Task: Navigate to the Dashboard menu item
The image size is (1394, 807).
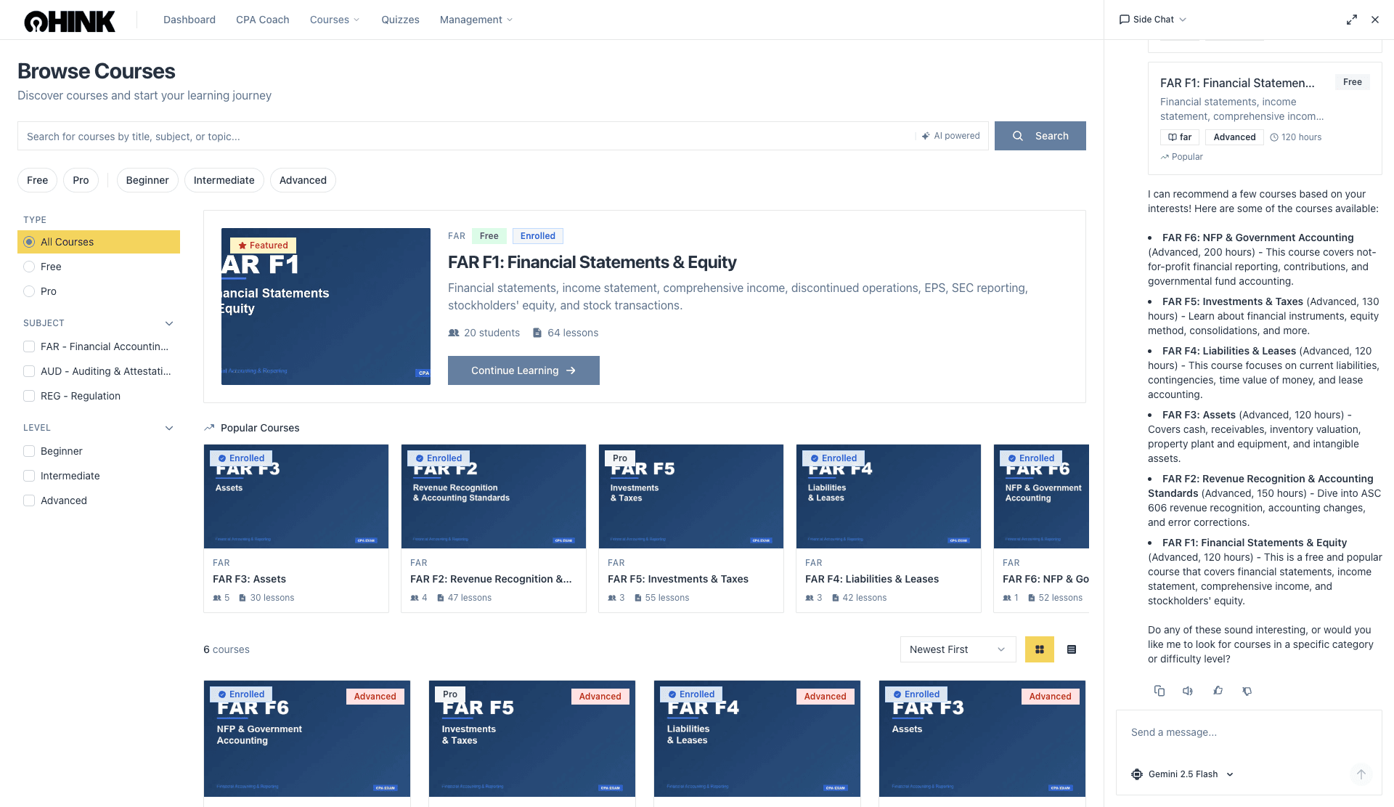Action: [x=189, y=20]
